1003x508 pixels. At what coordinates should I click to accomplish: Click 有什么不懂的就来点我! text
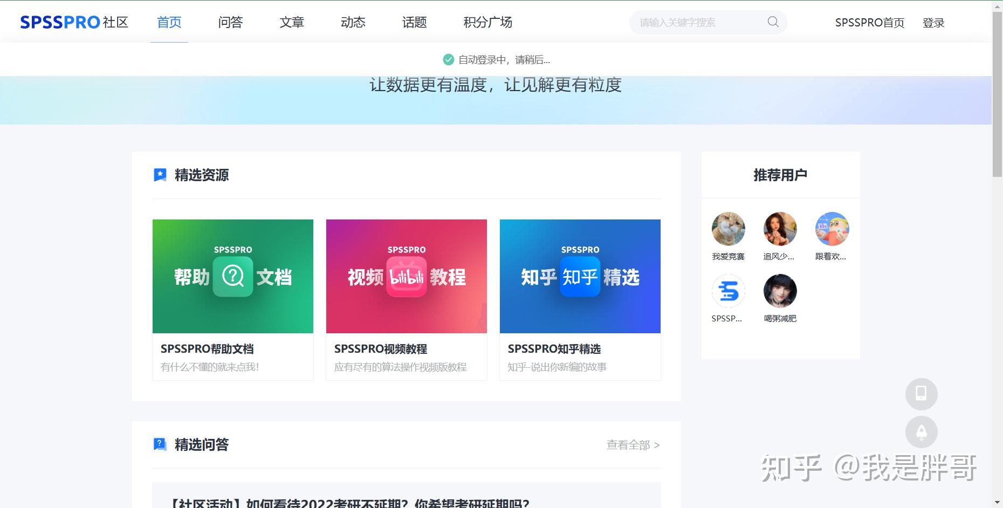point(210,367)
